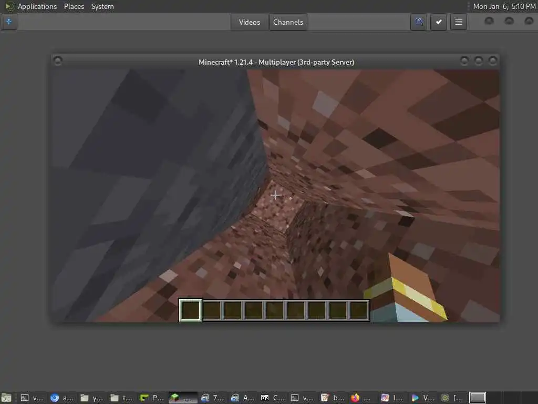The width and height of the screenshot is (538, 404).
Task: Open the Places menu
Action: point(74,6)
